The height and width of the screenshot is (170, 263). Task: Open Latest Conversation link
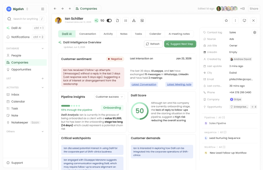(144, 85)
